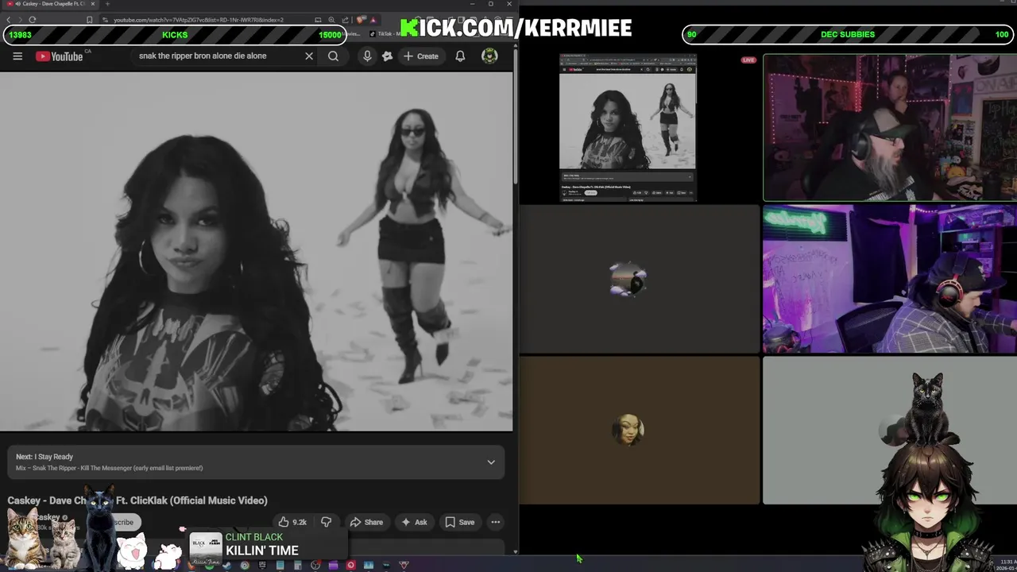
Task: Click the DEC SUBBIES progress bar
Action: click(848, 34)
